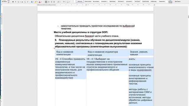
Task: Apply the red font color
Action: pos(40,2)
